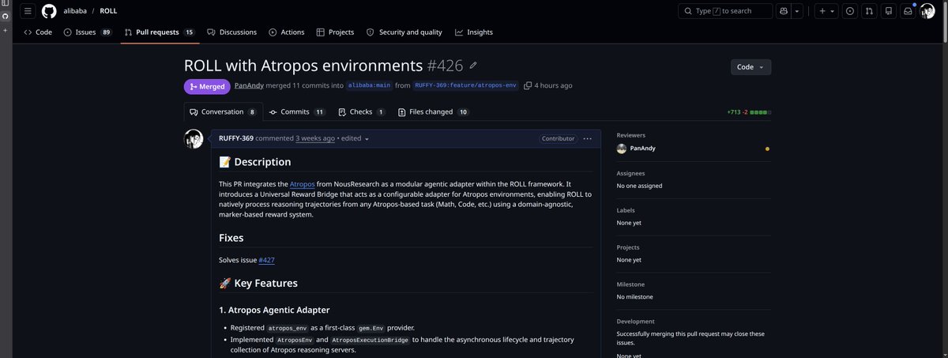Click the Contributor badge

click(x=558, y=138)
